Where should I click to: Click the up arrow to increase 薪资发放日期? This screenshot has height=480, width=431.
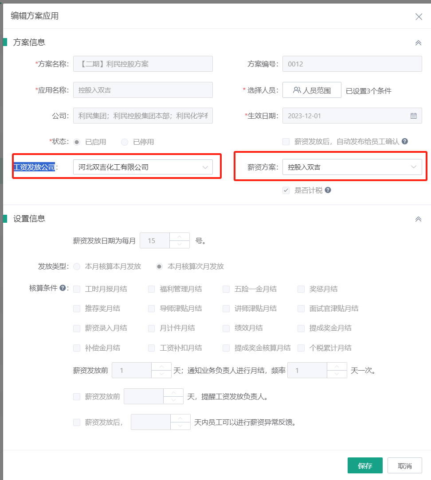(179, 236)
